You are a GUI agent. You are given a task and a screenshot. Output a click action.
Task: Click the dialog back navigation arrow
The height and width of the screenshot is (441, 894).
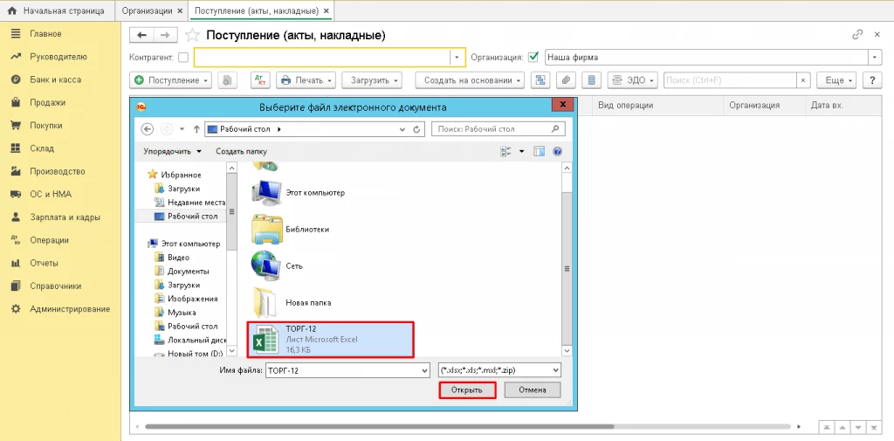coord(147,129)
